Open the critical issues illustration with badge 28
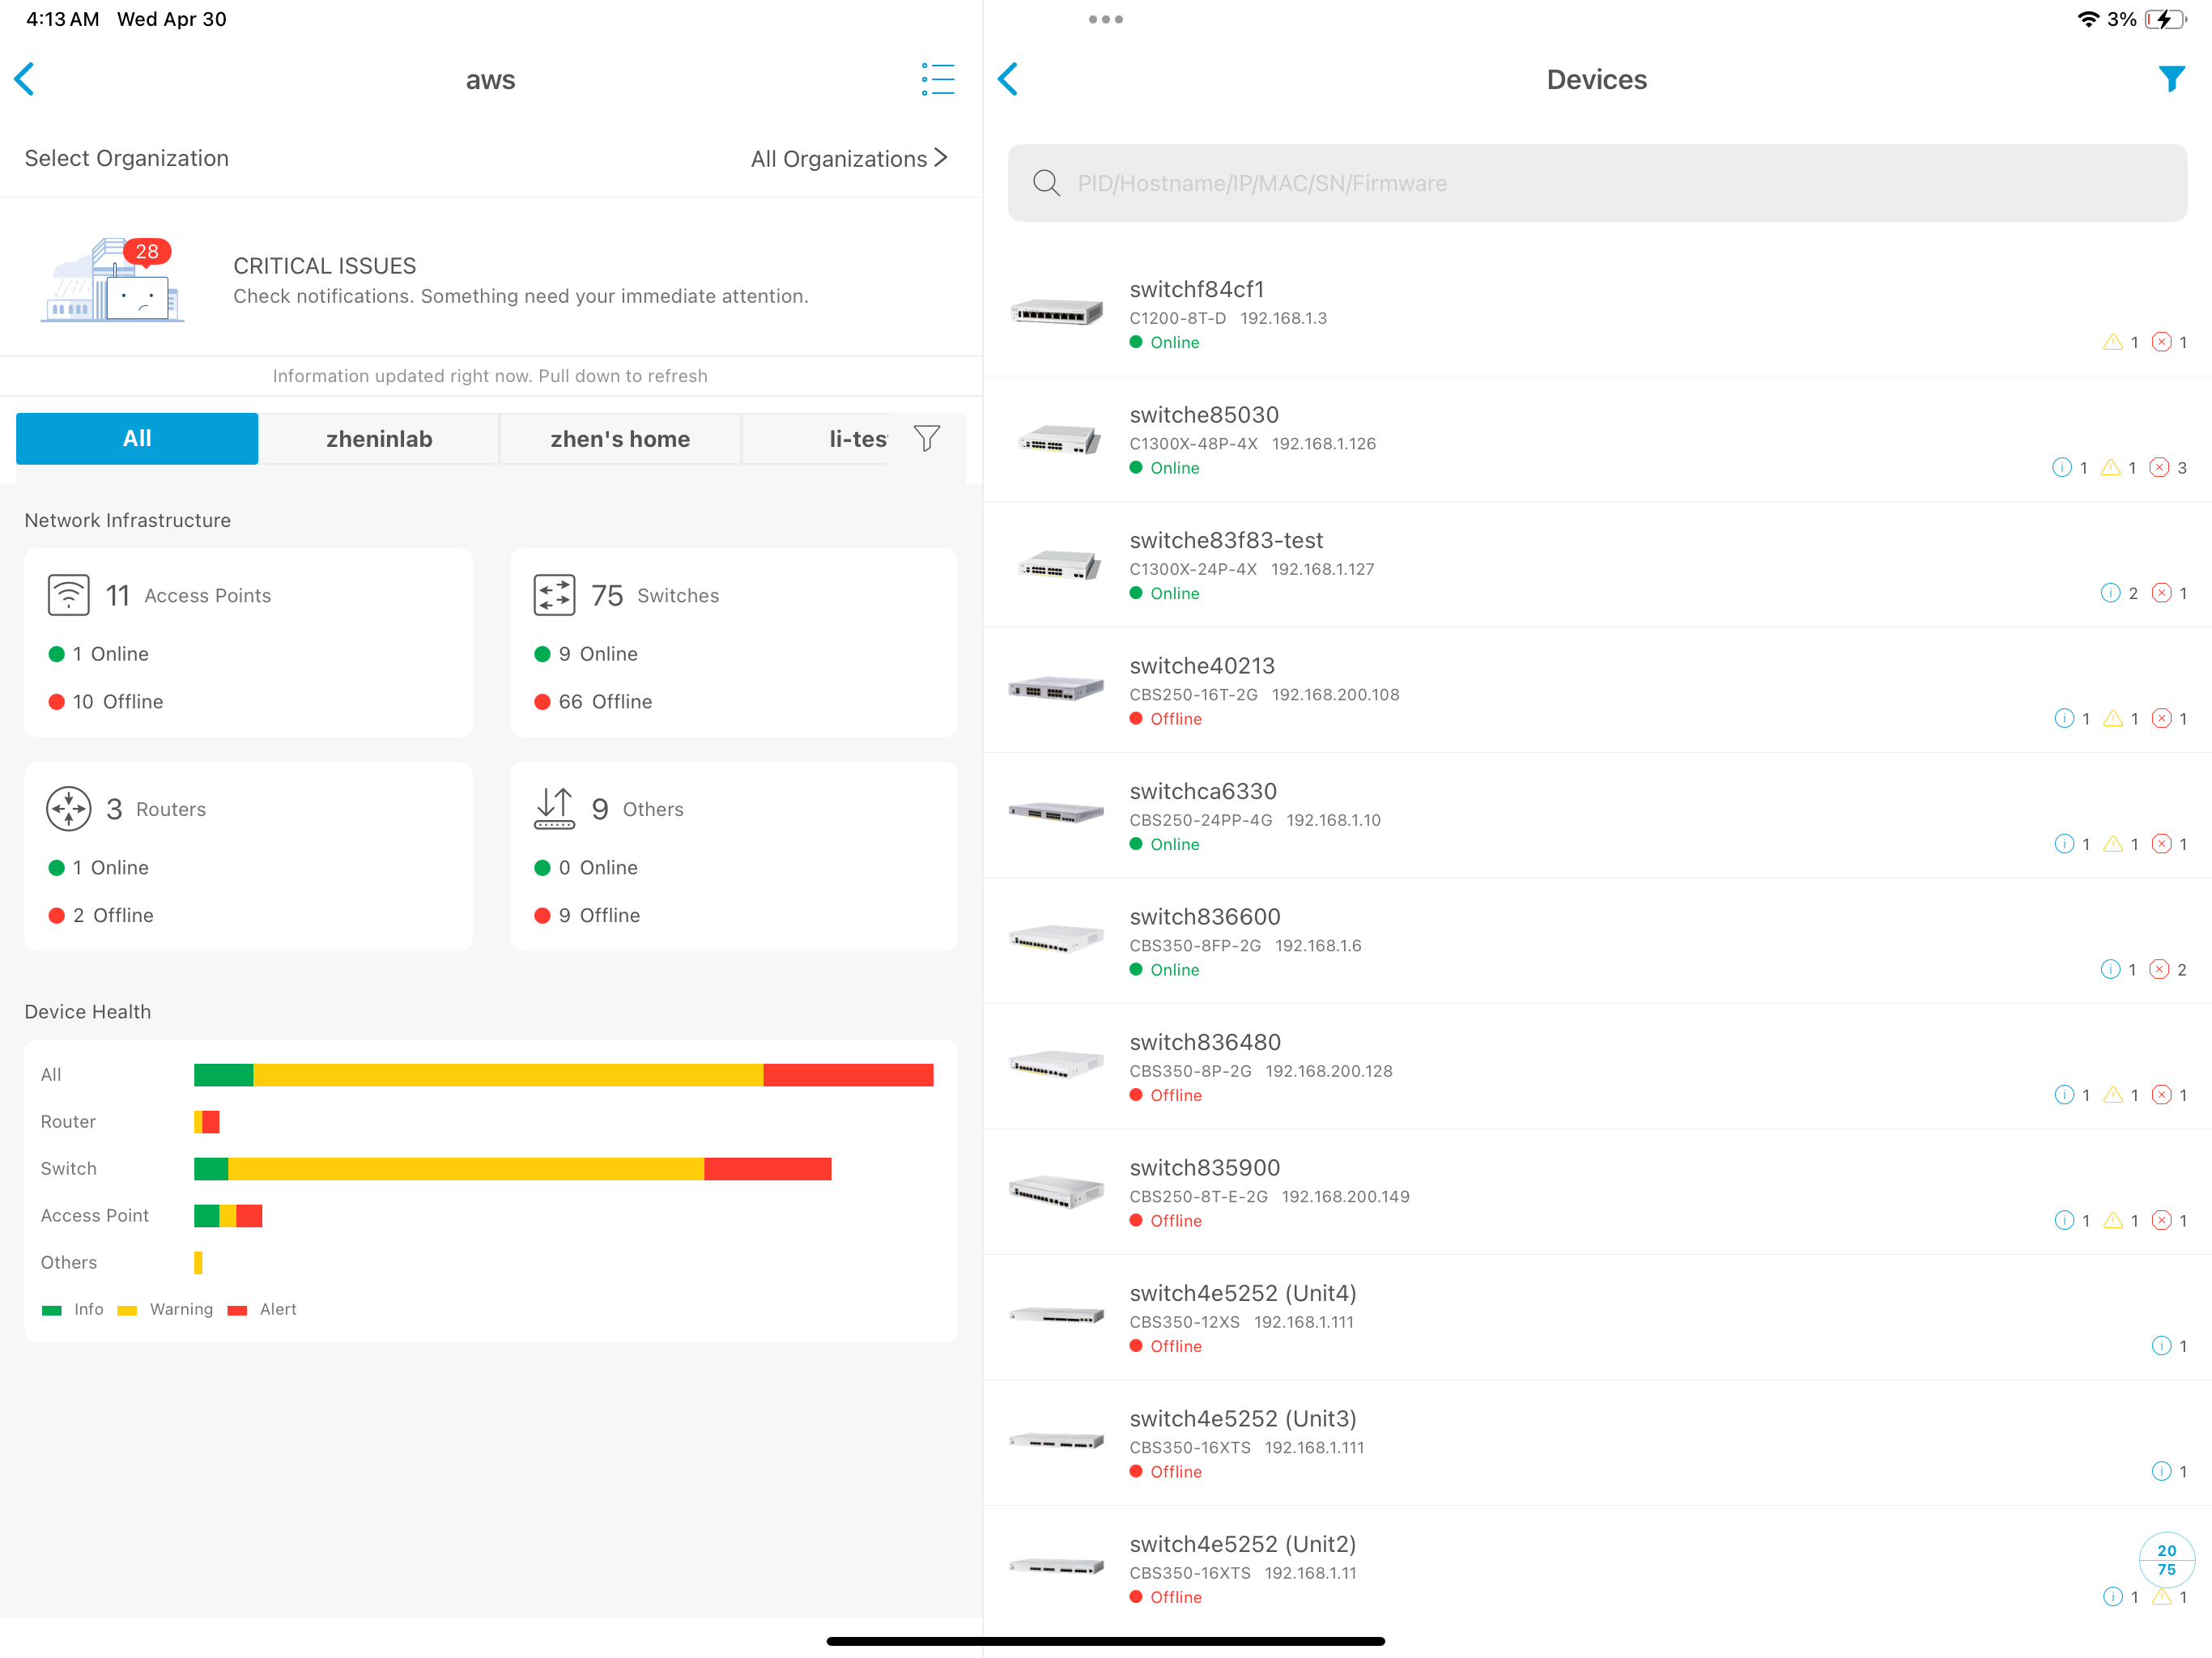 (112, 280)
